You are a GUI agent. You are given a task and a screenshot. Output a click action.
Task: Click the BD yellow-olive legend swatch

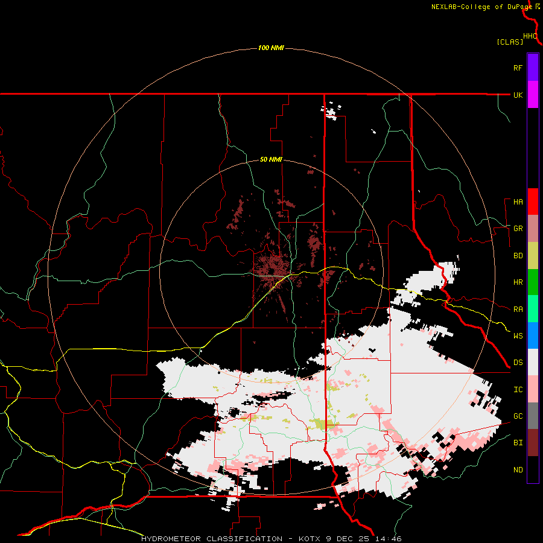[533, 255]
